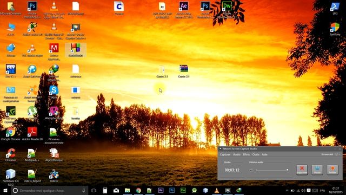Click the Movavi audio volume slider
346x195 pixels.
272,170
